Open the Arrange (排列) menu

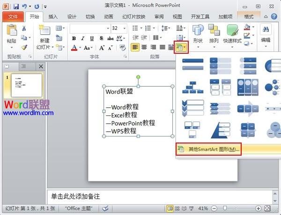pos(214,36)
